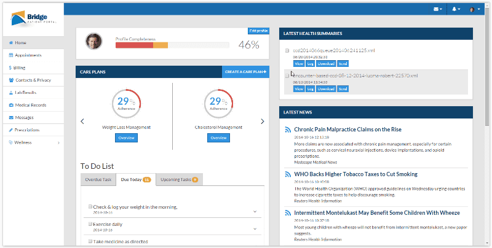This screenshot has width=492, height=248.
Task: Click the Weight Loss 29% adherence gauge
Action: pyautogui.click(x=126, y=104)
